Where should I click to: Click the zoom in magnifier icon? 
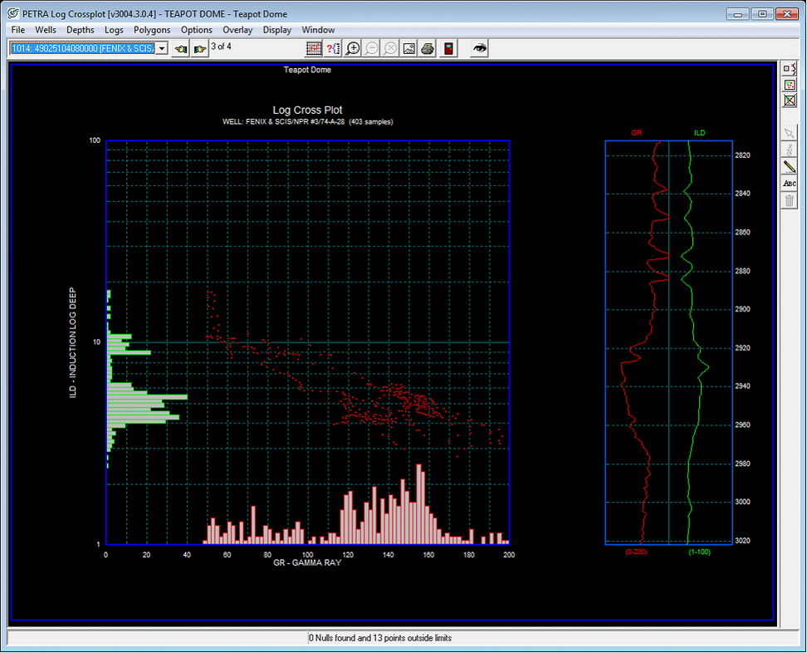(353, 49)
